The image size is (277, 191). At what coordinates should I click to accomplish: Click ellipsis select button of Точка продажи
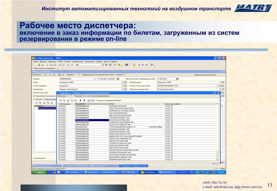pyautogui.click(x=123, y=86)
